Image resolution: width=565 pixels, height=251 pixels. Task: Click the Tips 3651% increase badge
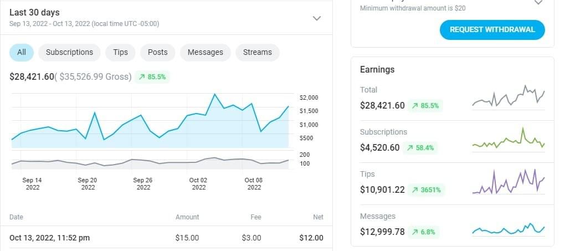click(x=425, y=190)
